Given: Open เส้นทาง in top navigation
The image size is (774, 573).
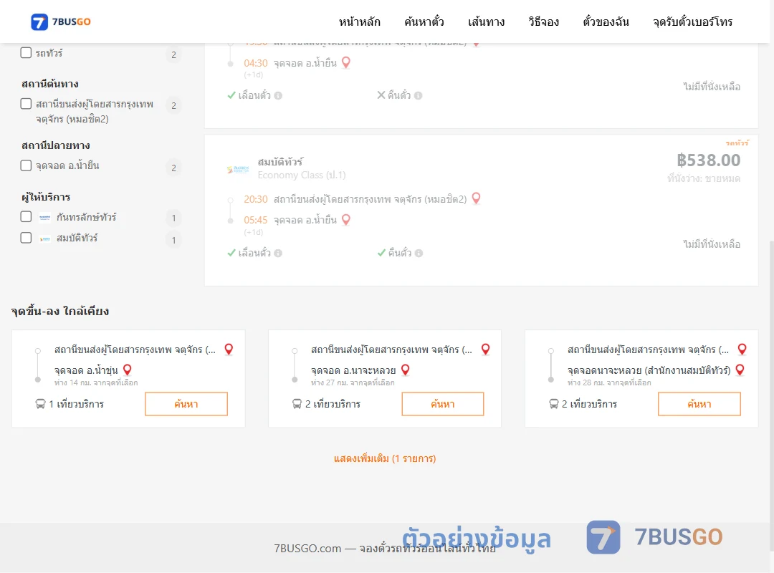Looking at the screenshot, I should pyautogui.click(x=486, y=21).
